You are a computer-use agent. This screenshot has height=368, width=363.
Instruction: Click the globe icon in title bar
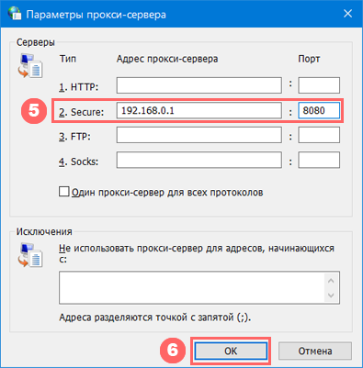(15, 14)
